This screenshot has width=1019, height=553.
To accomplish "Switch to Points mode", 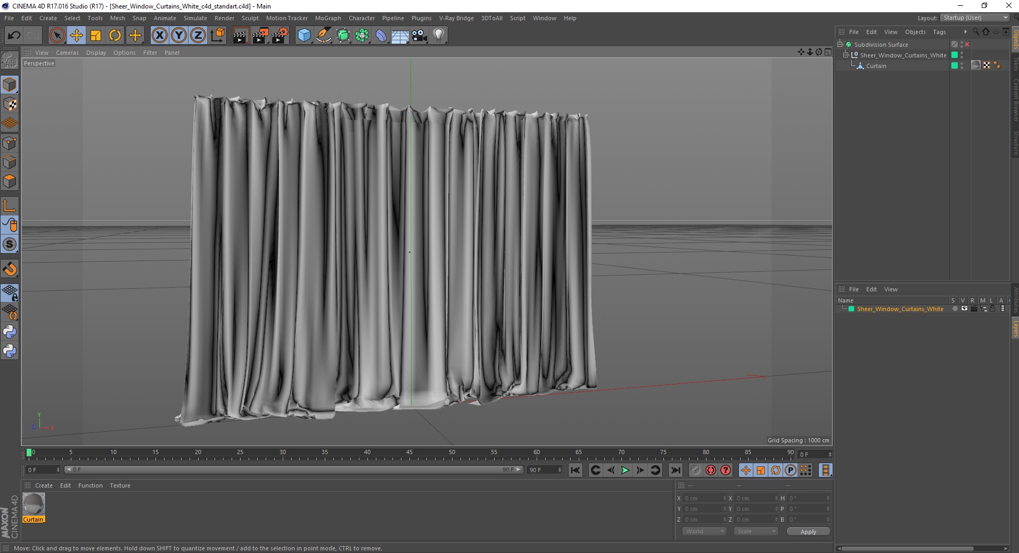I will tap(10, 143).
